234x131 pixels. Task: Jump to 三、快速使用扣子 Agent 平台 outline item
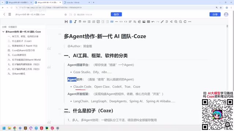tap(23, 46)
